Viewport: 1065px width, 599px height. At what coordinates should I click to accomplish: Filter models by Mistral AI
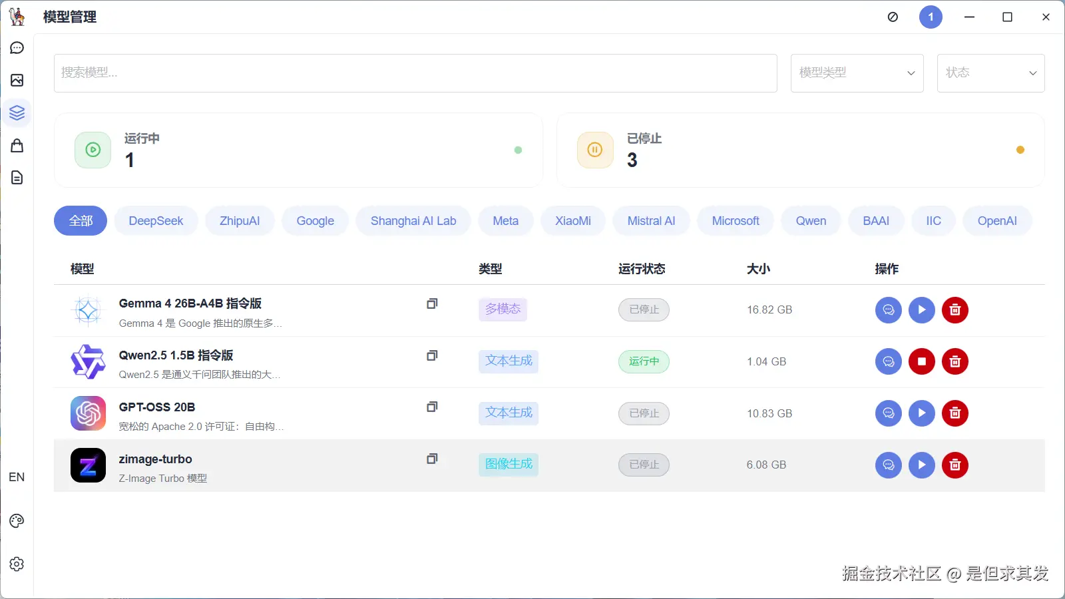pyautogui.click(x=652, y=221)
